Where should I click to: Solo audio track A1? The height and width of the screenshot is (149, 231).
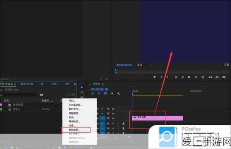coord(118,124)
